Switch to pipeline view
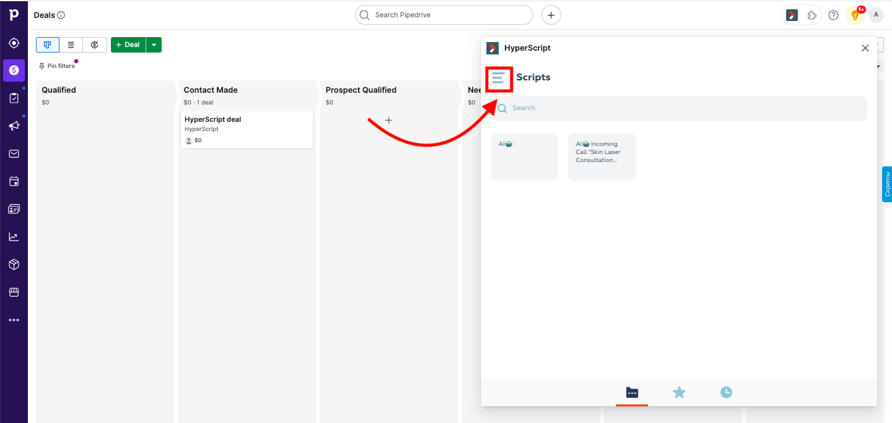This screenshot has height=423, width=892. pyautogui.click(x=48, y=45)
